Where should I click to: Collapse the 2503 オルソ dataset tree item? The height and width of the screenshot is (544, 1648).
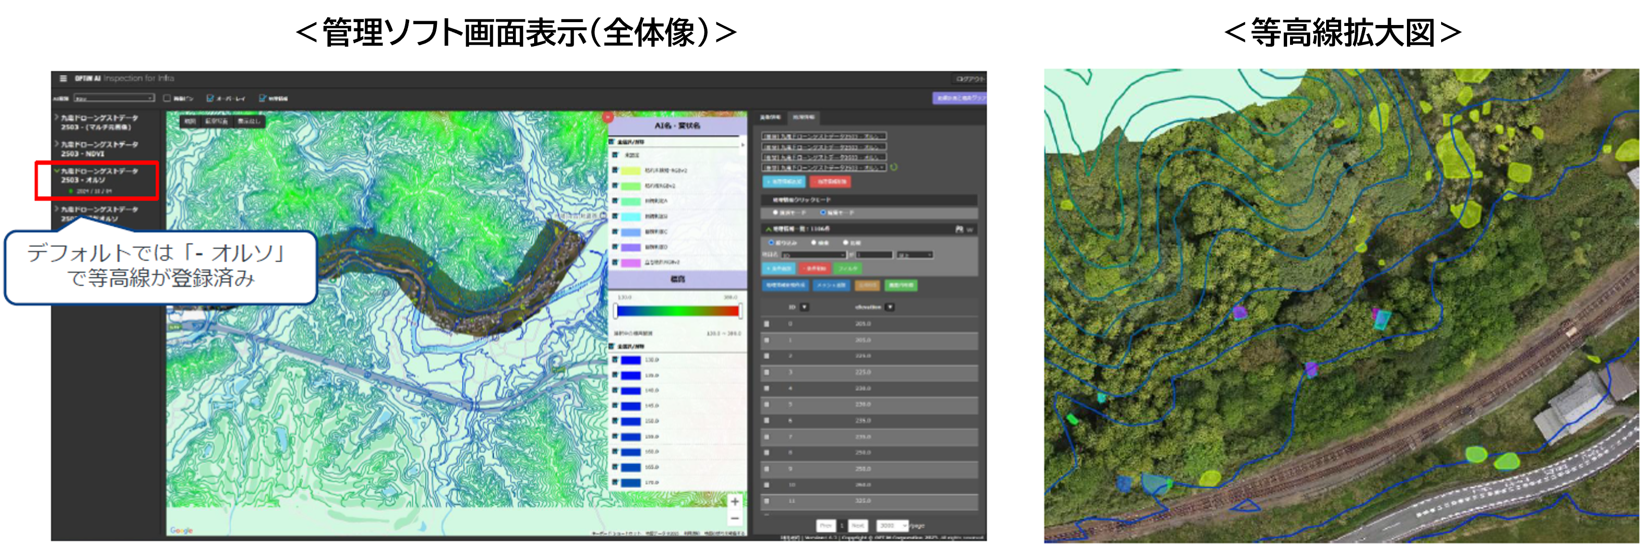click(x=56, y=171)
